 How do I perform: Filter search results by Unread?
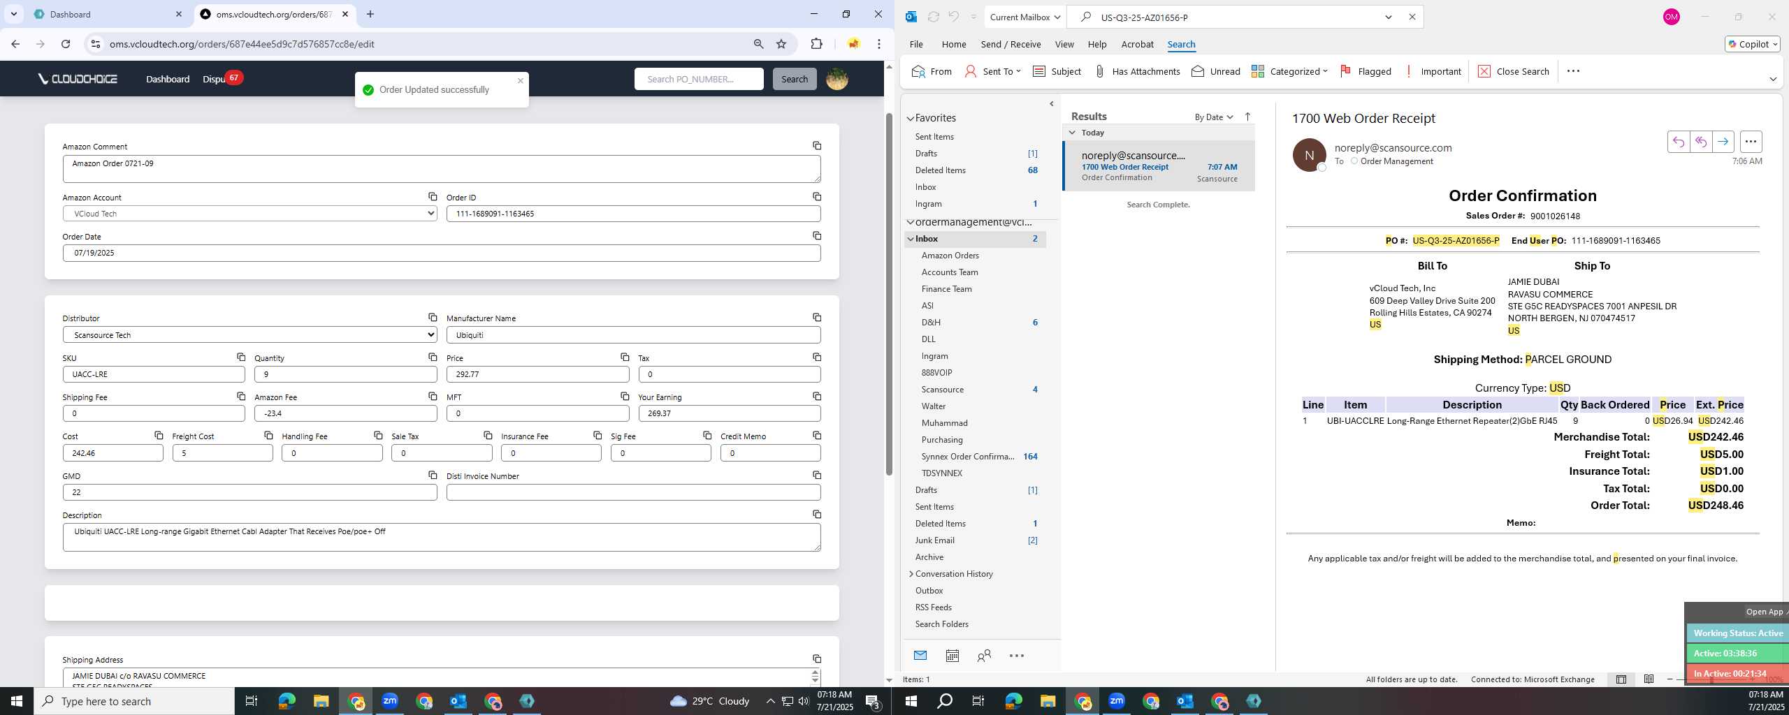pyautogui.click(x=1216, y=71)
